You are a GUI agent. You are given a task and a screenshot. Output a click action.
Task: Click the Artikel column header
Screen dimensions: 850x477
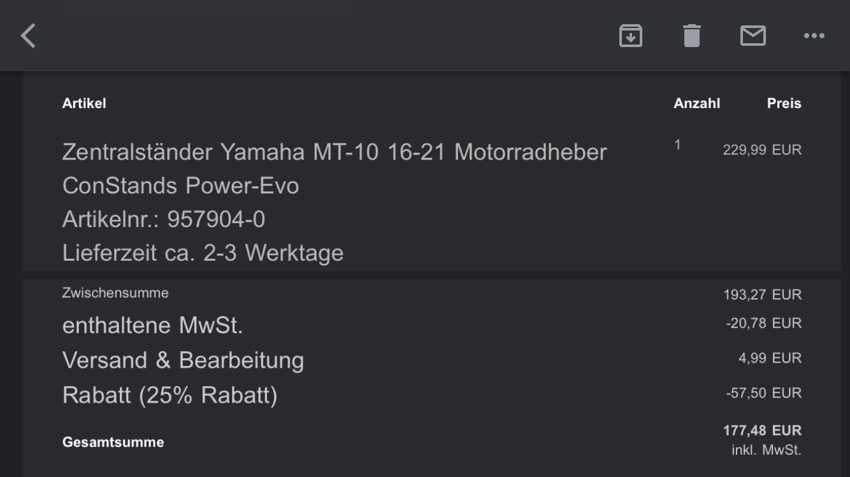(x=84, y=103)
